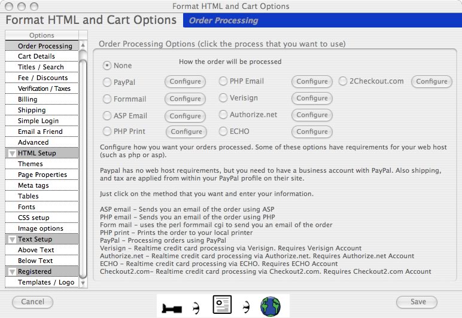Screen dimensions: 462x318
Task: Select the PHP Print radio button
Action: click(107, 131)
